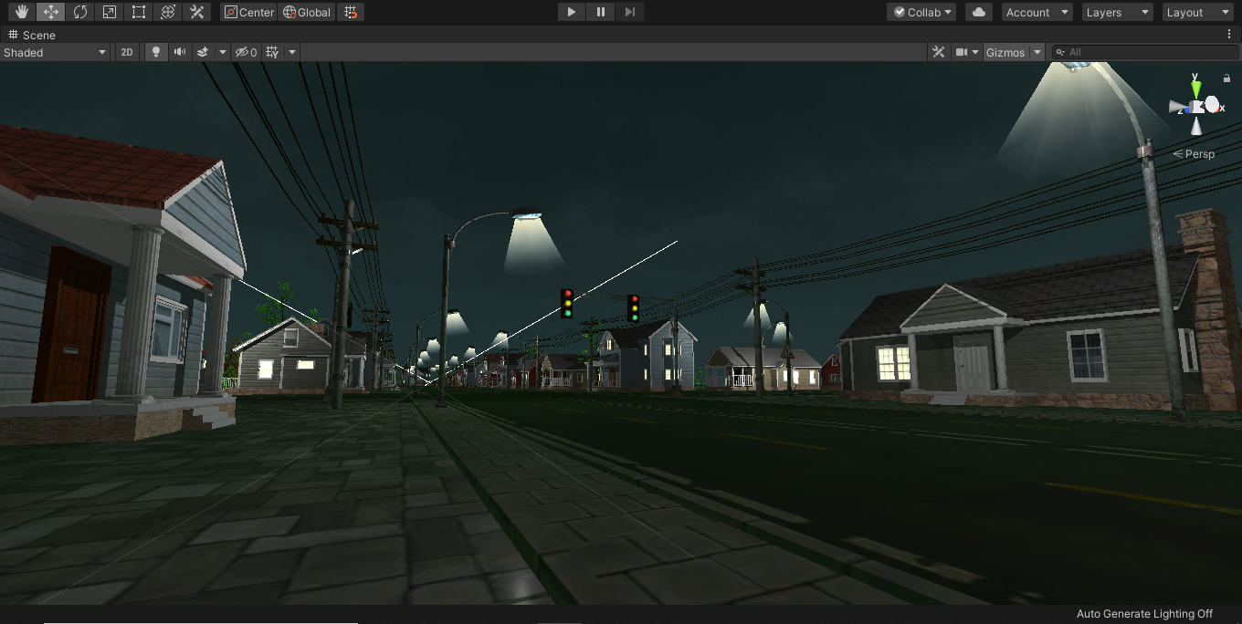Switch pivot mode with Center button
This screenshot has height=624, width=1242.
(249, 12)
